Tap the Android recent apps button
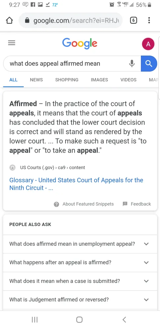160x329 pixels. (35, 319)
